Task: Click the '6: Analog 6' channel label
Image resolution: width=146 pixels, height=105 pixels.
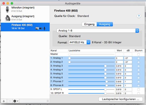Action: pos(57,78)
